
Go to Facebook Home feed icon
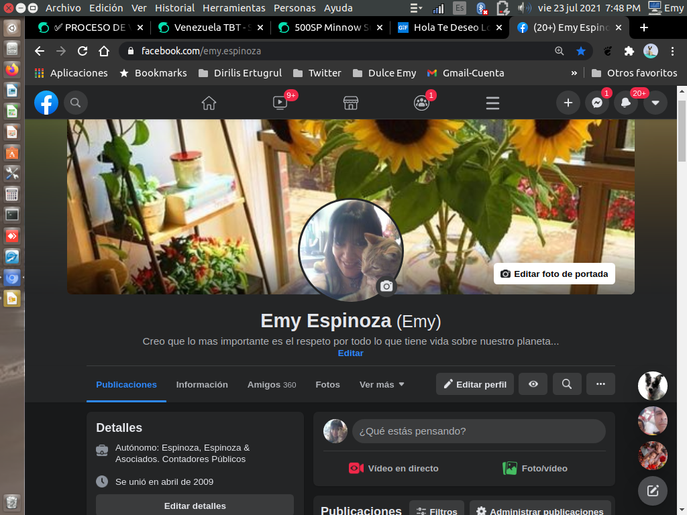[x=209, y=103]
